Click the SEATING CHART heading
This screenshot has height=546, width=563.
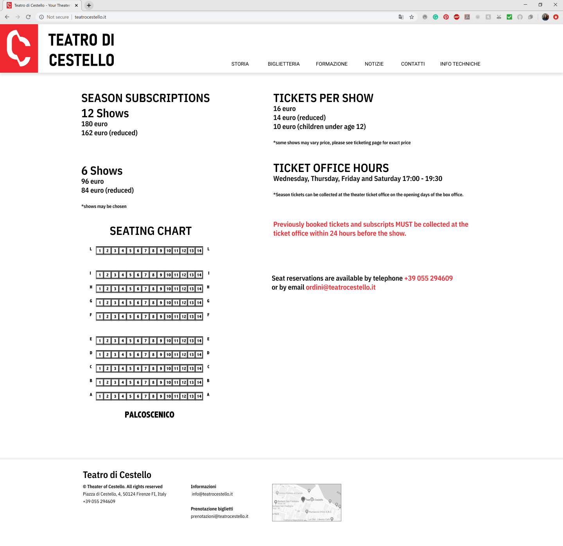pyautogui.click(x=151, y=231)
